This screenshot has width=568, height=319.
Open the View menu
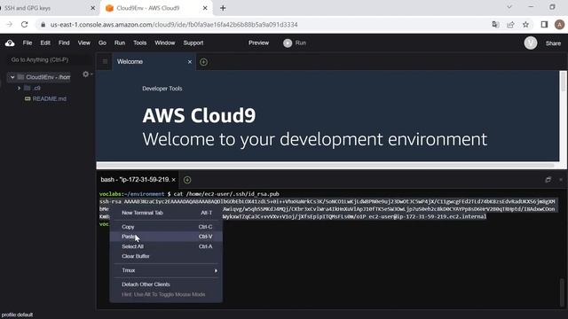click(83, 43)
